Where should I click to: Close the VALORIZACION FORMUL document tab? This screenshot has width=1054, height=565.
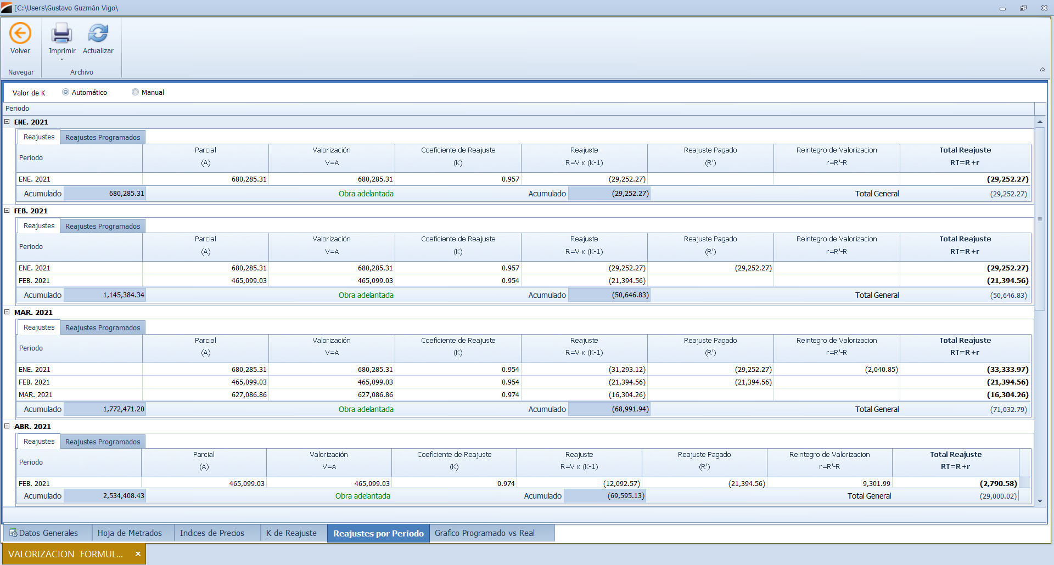pos(138,554)
